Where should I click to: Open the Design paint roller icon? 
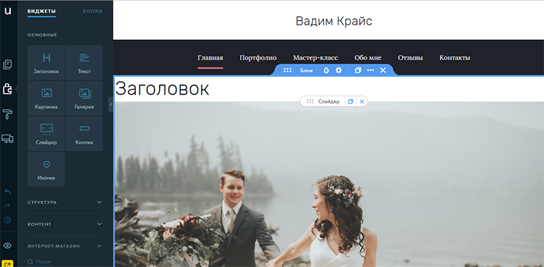click(7, 113)
